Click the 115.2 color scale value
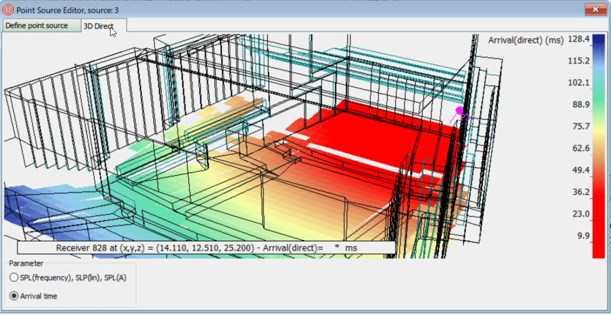The height and width of the screenshot is (315, 611). pos(578,61)
